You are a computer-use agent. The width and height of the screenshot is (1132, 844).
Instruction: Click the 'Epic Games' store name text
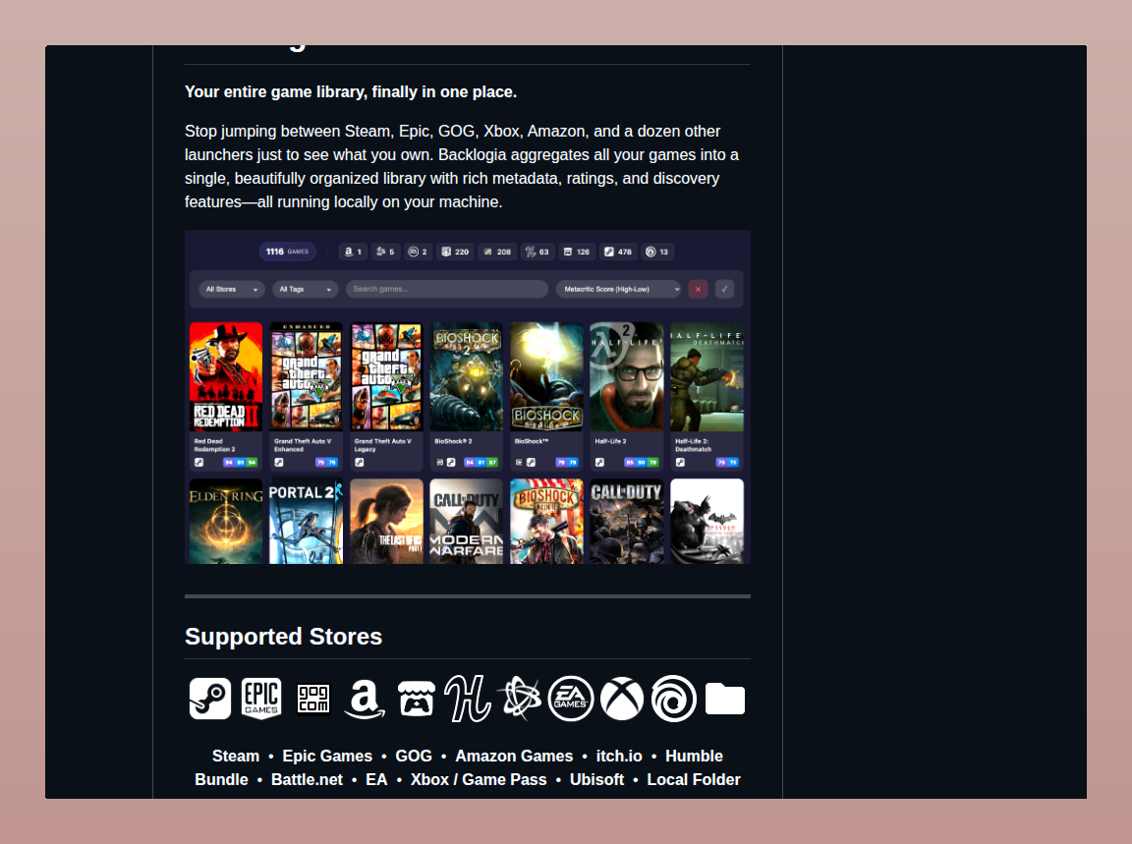327,756
